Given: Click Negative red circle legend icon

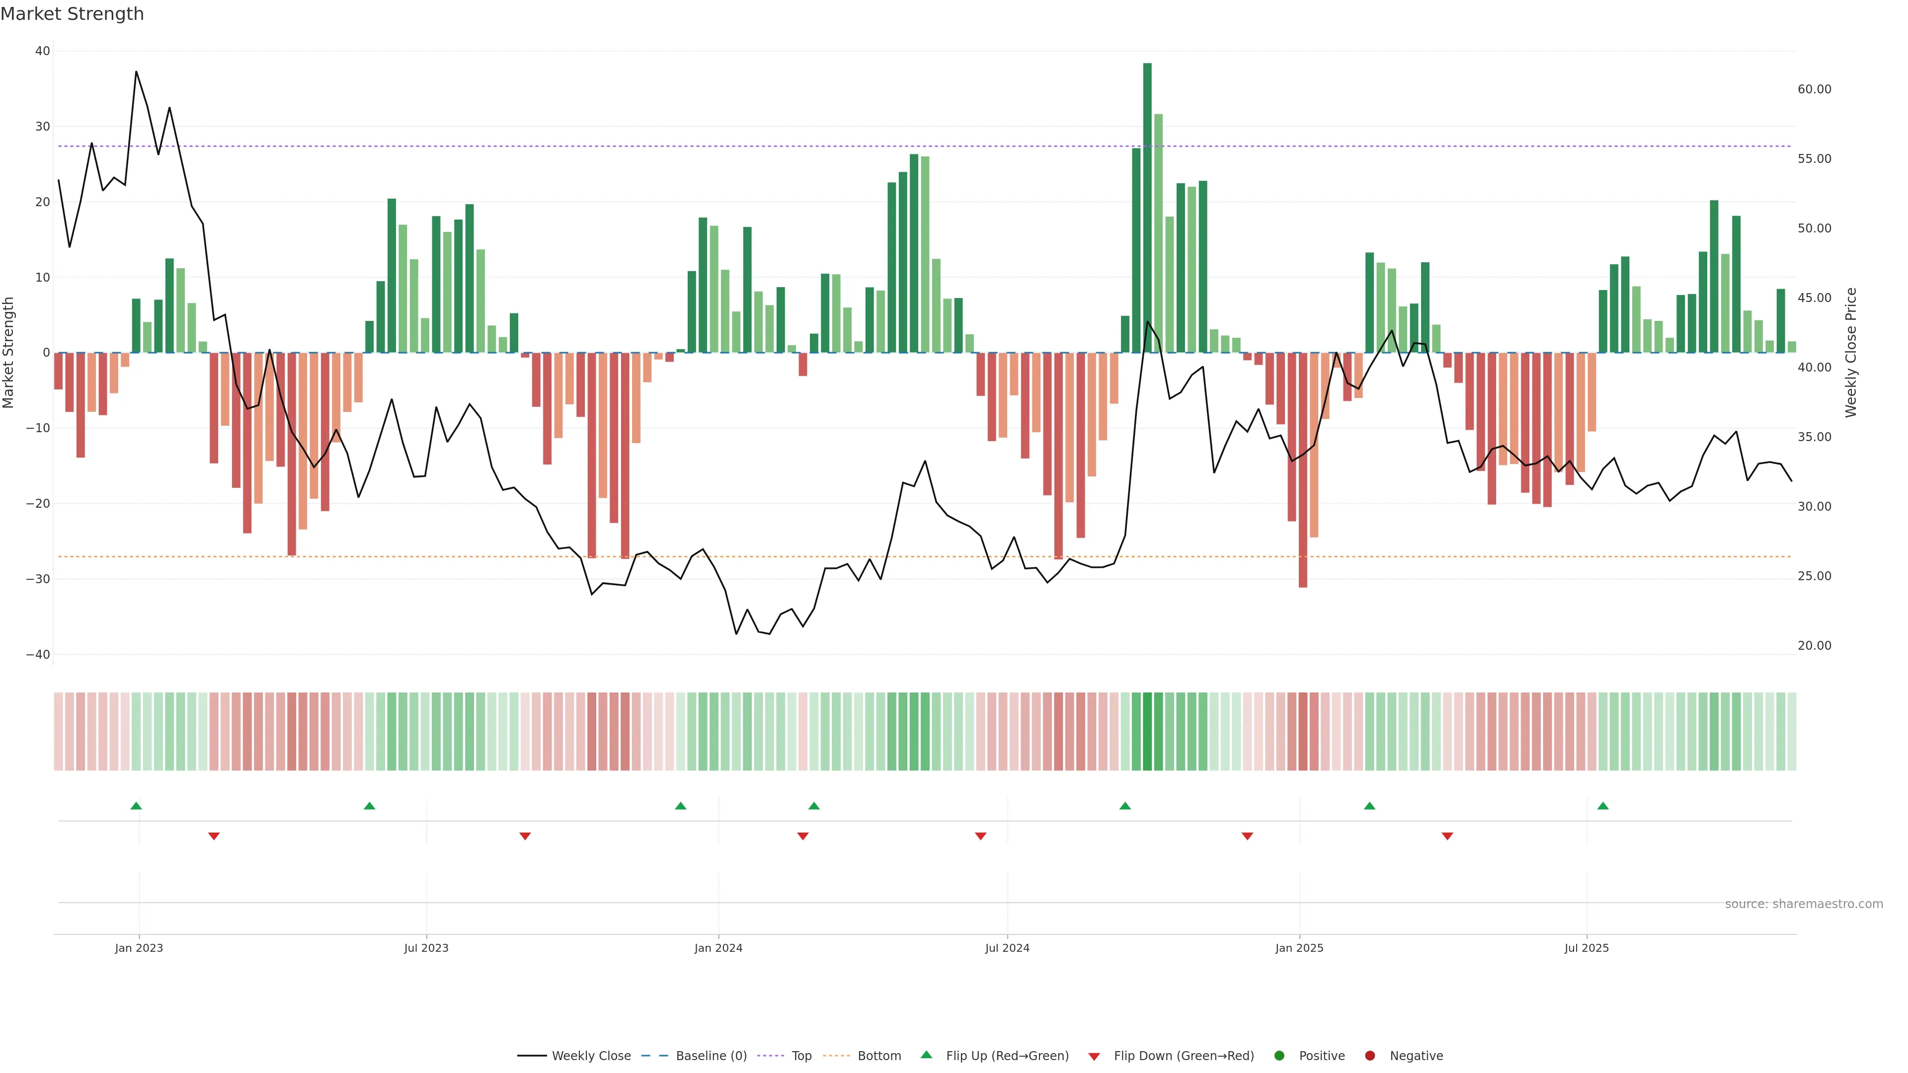Looking at the screenshot, I should [1369, 1056].
